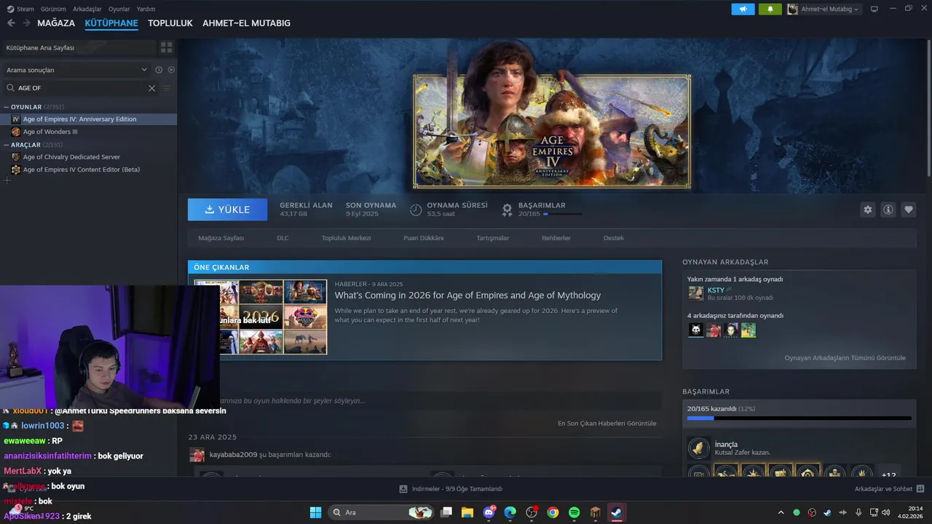Go back with the left navigation arrow

[x=11, y=23]
